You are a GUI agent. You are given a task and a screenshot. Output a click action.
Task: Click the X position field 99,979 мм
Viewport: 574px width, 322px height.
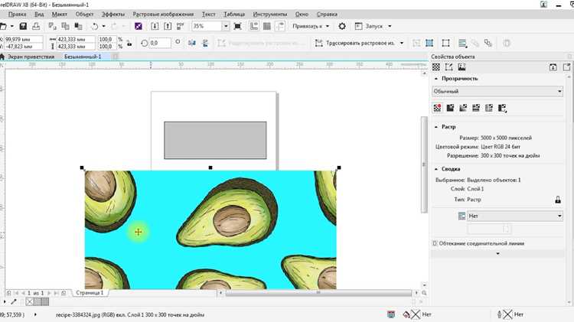point(23,39)
